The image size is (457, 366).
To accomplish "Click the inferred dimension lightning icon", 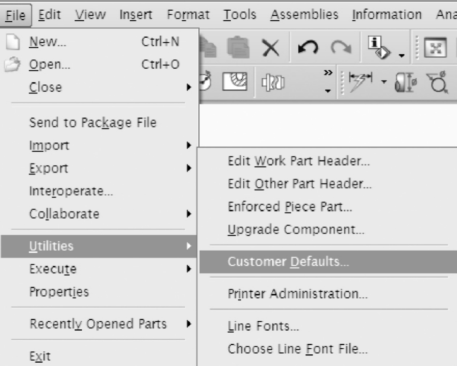I will tap(361, 83).
